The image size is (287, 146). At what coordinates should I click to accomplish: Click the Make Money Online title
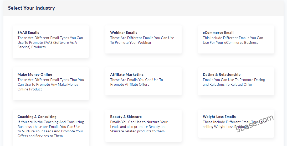(35, 74)
